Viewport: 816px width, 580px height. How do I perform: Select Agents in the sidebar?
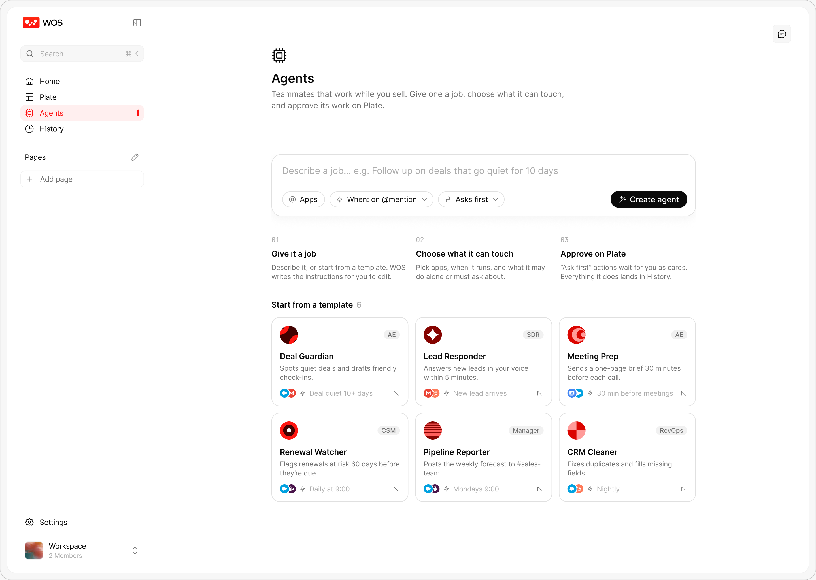[82, 113]
